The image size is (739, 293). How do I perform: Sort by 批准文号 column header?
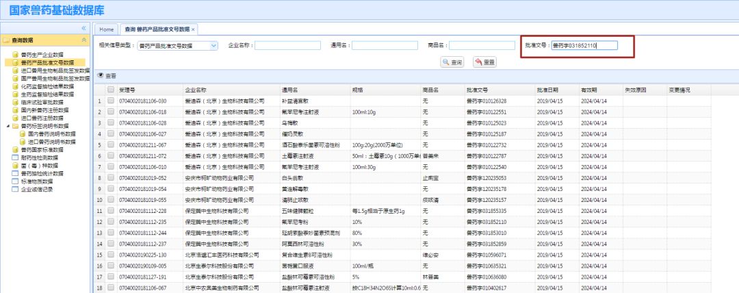point(500,90)
